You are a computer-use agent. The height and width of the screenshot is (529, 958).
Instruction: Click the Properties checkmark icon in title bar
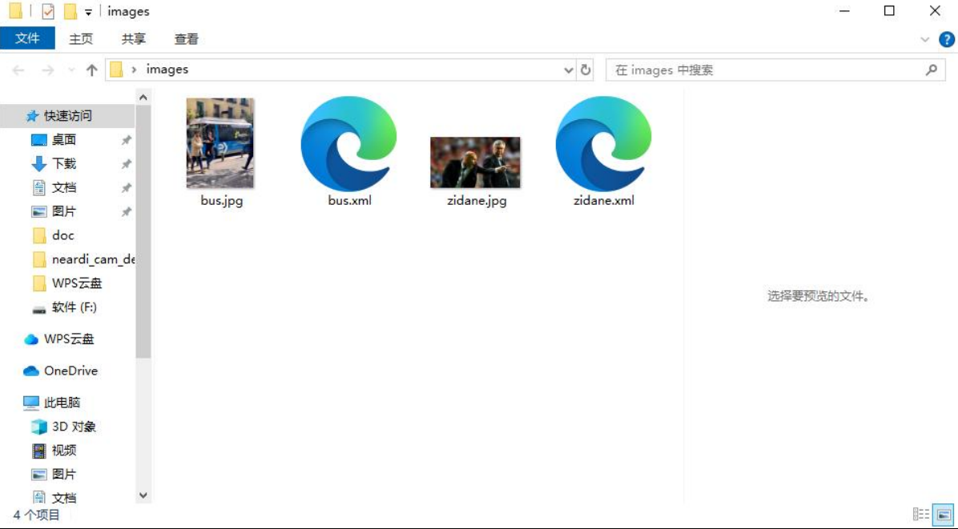click(x=48, y=11)
